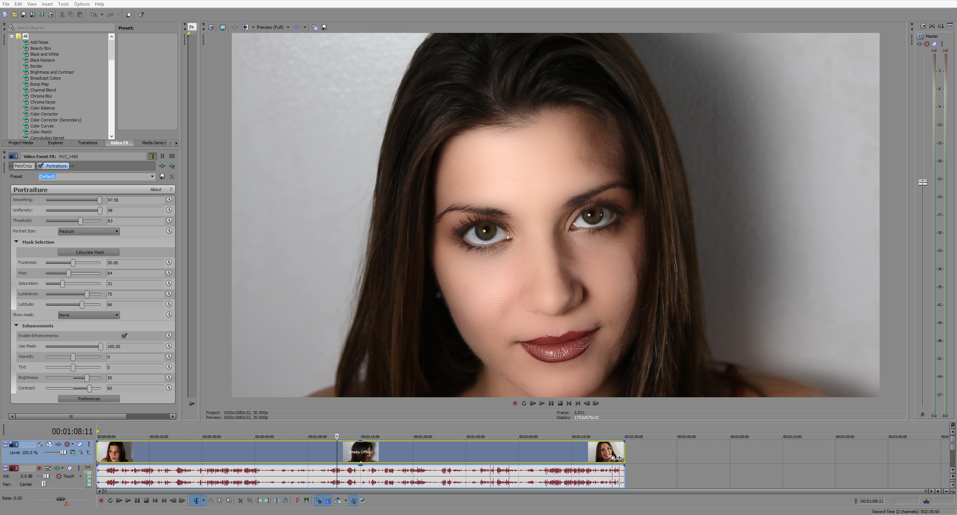
Task: Open the Portrait Size dropdown
Action: [x=89, y=231]
